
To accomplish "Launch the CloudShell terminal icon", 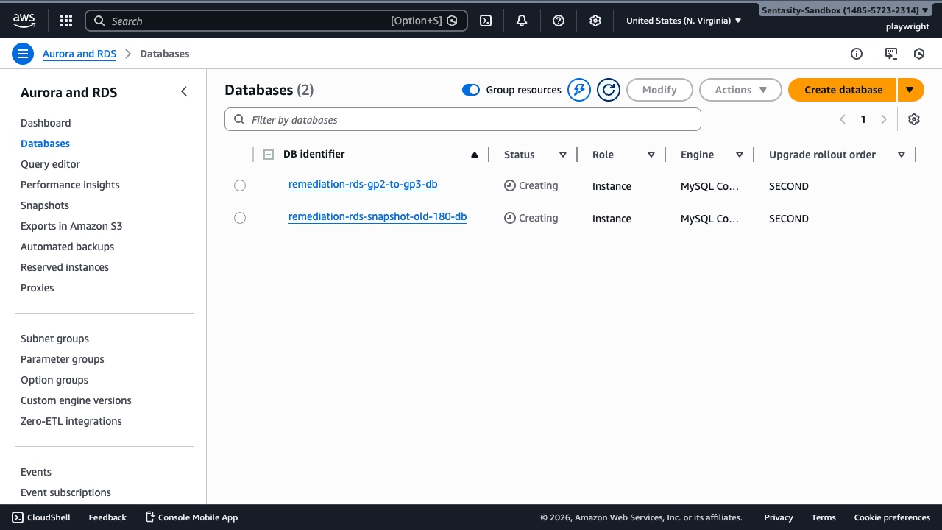I will point(485,21).
